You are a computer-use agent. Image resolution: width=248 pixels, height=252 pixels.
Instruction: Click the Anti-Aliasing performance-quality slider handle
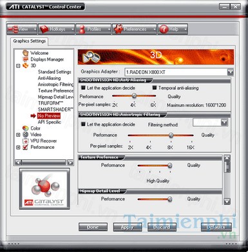(134, 95)
